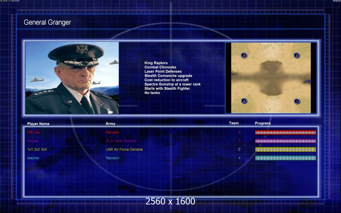Viewport: 341px width, 213px height.
Task: Click DR Tox's "Random" army entry
Action: (113, 132)
